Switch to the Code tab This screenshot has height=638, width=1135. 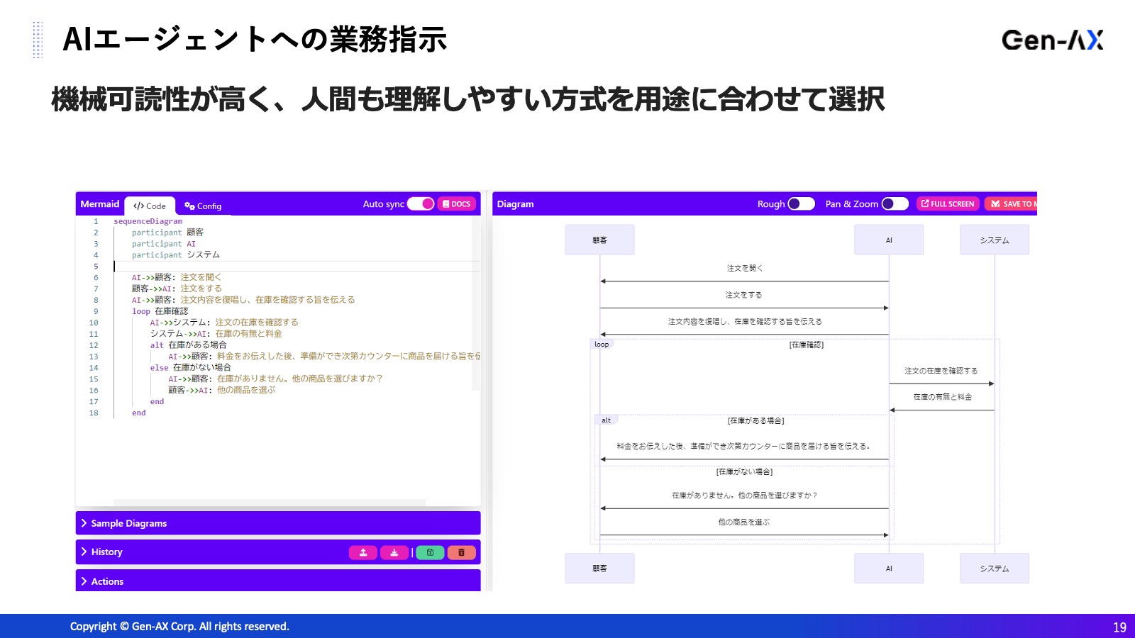click(x=150, y=206)
